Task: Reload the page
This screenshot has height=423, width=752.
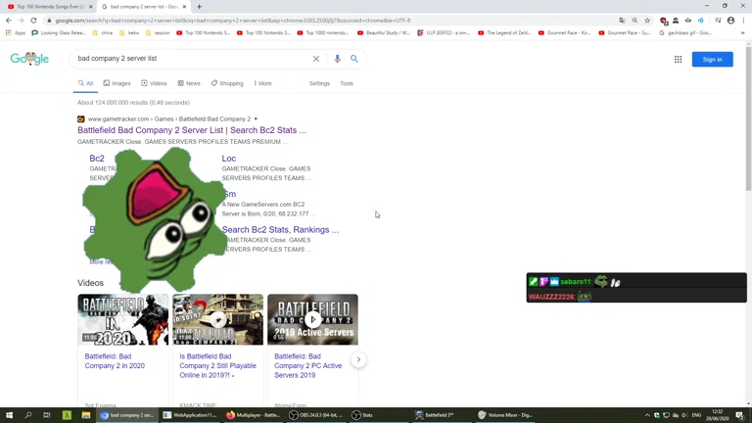Action: (x=33, y=21)
